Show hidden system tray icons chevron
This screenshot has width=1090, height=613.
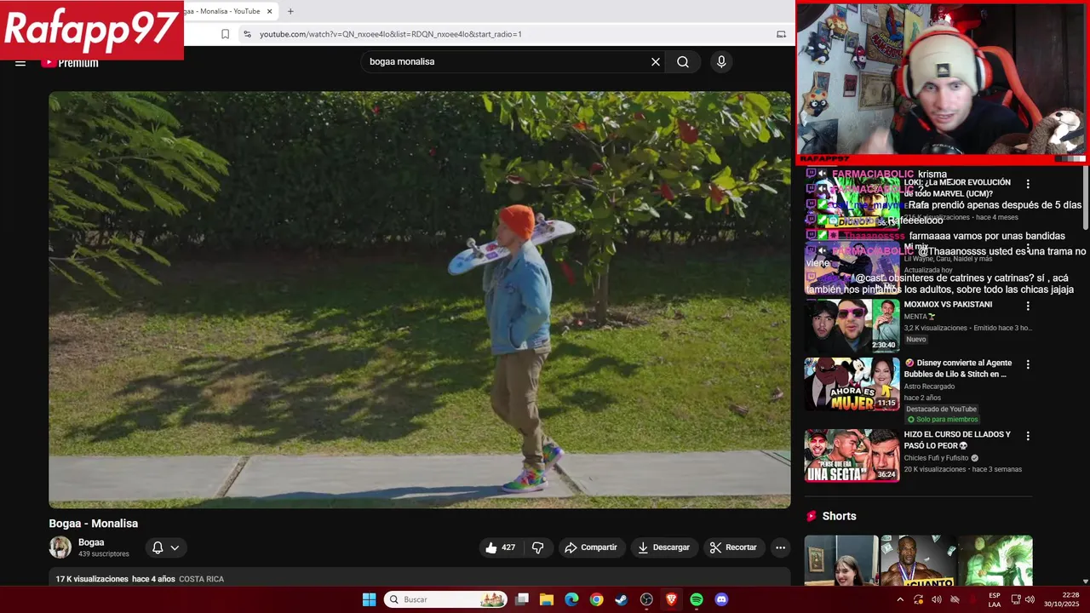click(x=900, y=599)
